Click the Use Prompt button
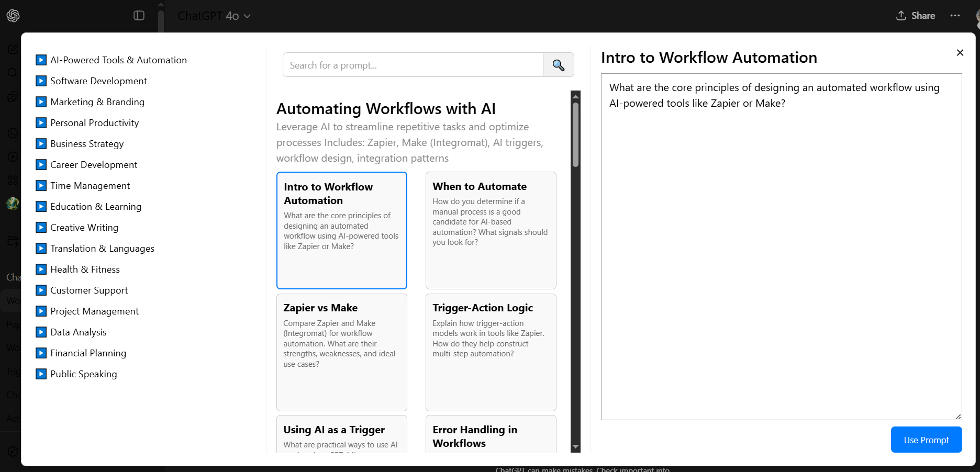This screenshot has height=472, width=980. click(x=926, y=440)
